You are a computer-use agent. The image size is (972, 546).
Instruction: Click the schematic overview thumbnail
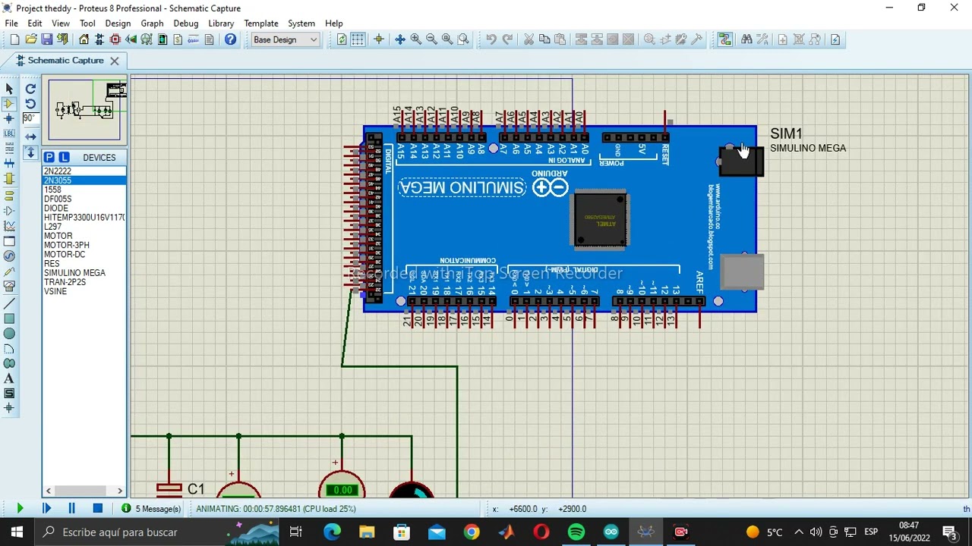(84, 109)
